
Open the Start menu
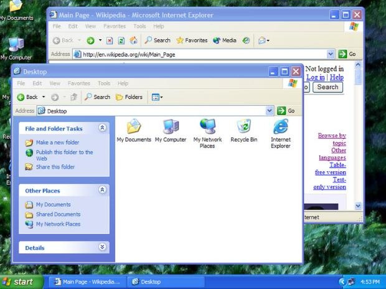click(22, 282)
